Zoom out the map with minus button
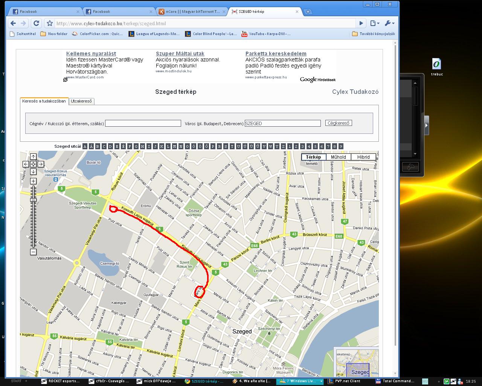The height and width of the screenshot is (386, 482). click(x=33, y=252)
